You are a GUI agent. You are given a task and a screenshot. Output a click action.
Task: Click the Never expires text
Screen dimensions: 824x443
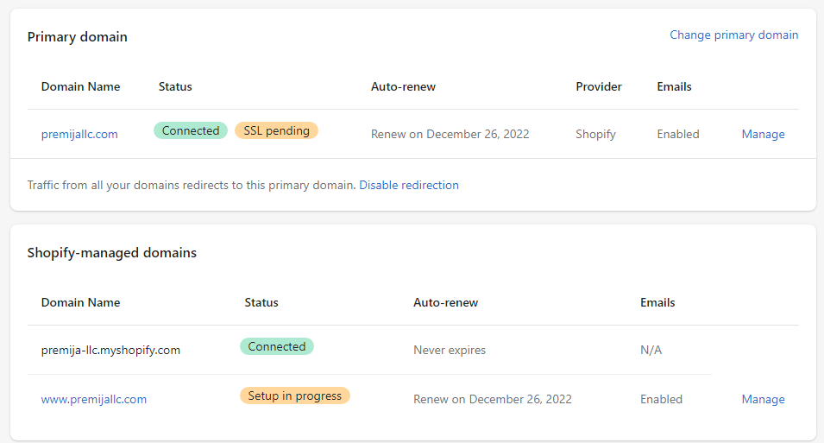pyautogui.click(x=450, y=351)
